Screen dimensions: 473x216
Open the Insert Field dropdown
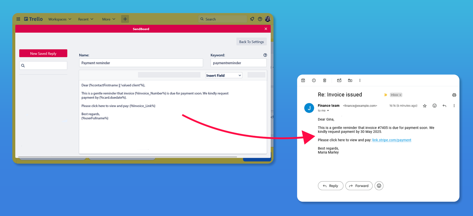(x=224, y=75)
